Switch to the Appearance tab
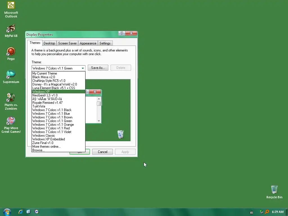 click(x=88, y=43)
